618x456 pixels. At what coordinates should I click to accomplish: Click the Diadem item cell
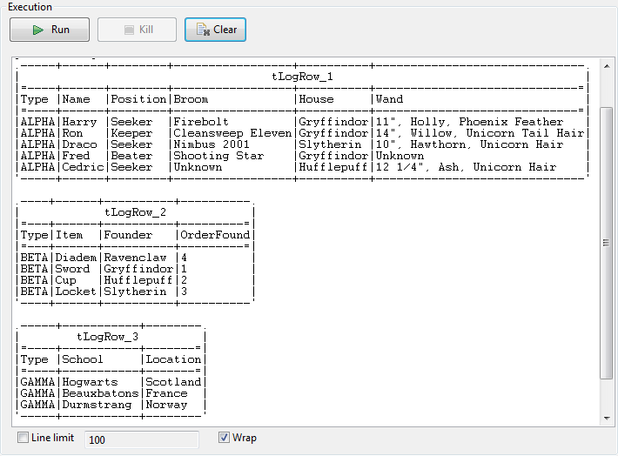(76, 258)
